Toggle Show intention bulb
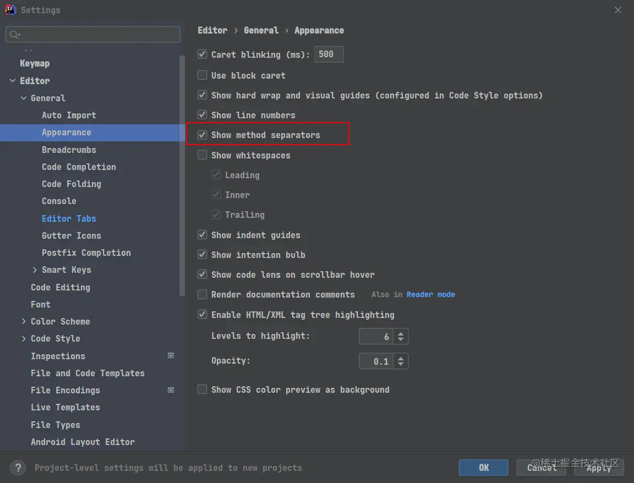This screenshot has height=483, width=634. [202, 255]
